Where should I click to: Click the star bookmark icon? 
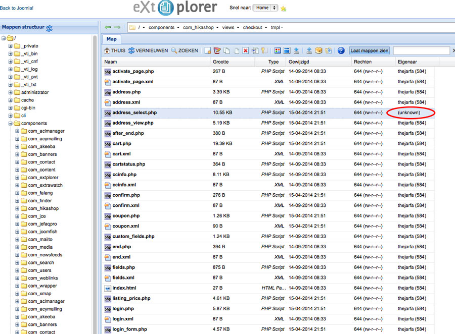tap(283, 9)
